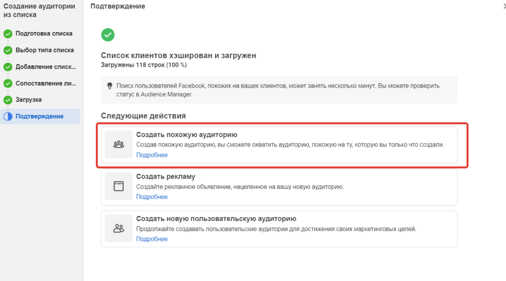Choose Создать похожую аудиторию option
This screenshot has height=281, width=506.
(279, 144)
